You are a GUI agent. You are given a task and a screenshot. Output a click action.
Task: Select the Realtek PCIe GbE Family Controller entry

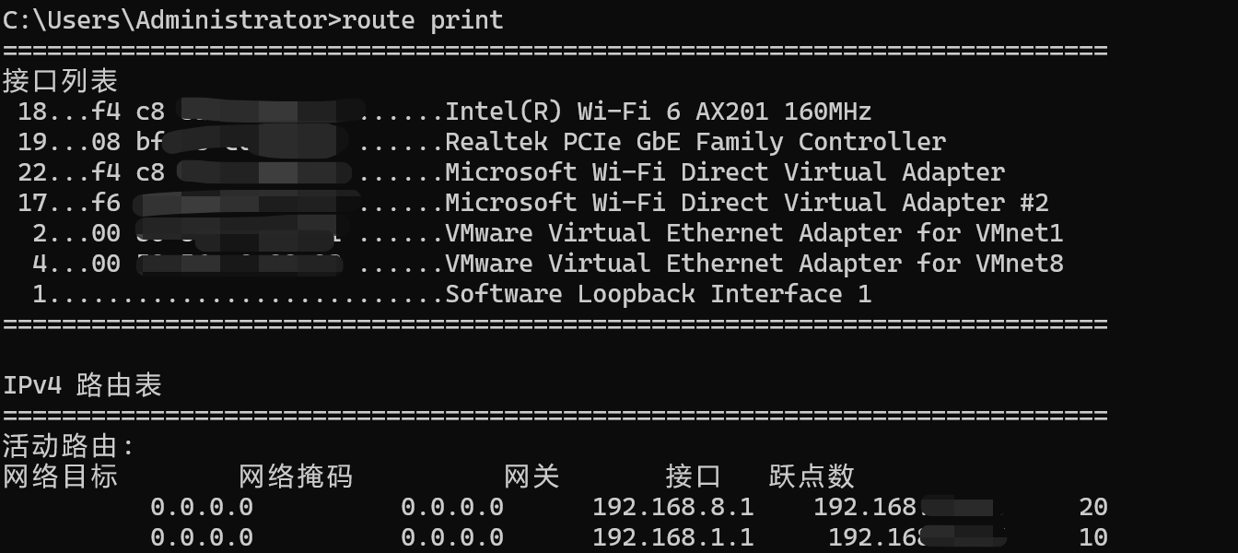(695, 142)
